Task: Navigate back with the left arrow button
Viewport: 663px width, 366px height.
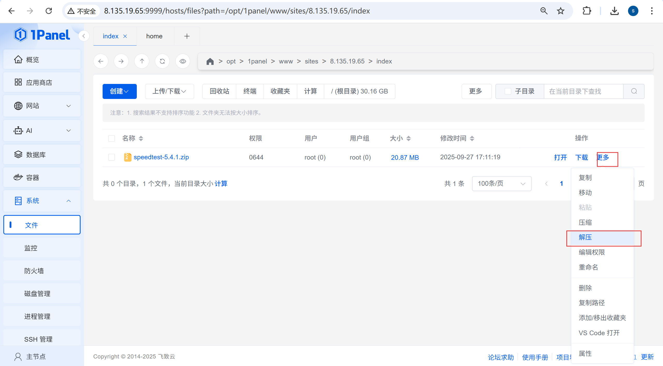Action: click(101, 61)
